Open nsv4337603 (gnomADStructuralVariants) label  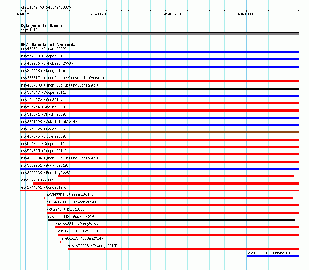[59, 85]
